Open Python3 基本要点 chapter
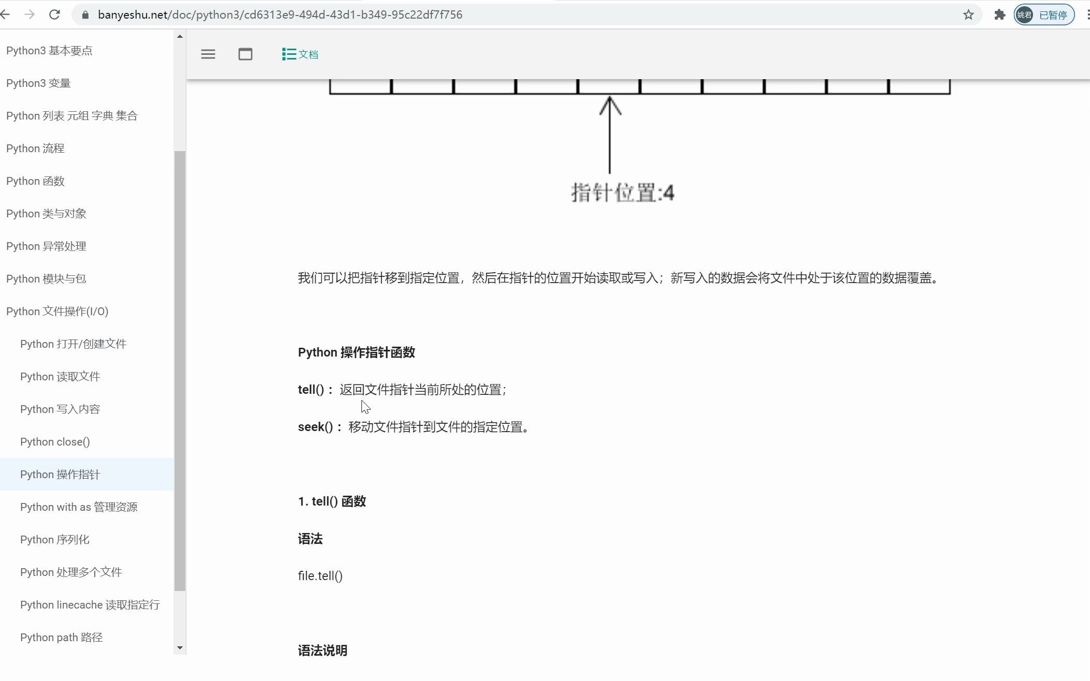 49,51
